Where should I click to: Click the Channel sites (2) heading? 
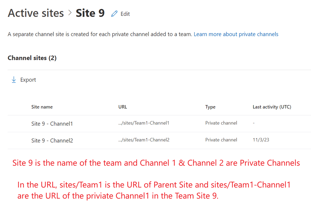pyautogui.click(x=32, y=58)
